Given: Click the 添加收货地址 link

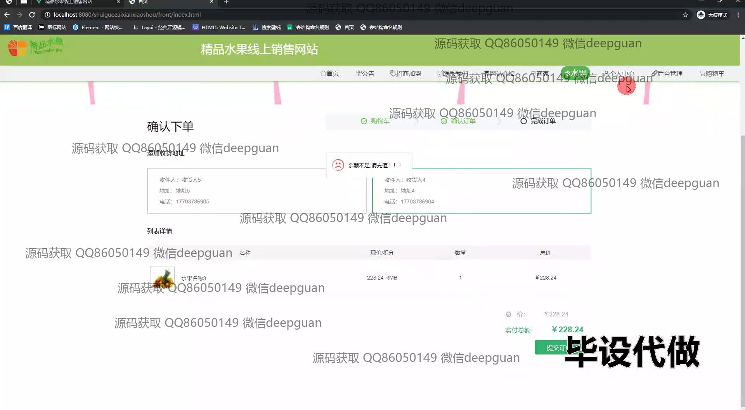Looking at the screenshot, I should tap(166, 153).
